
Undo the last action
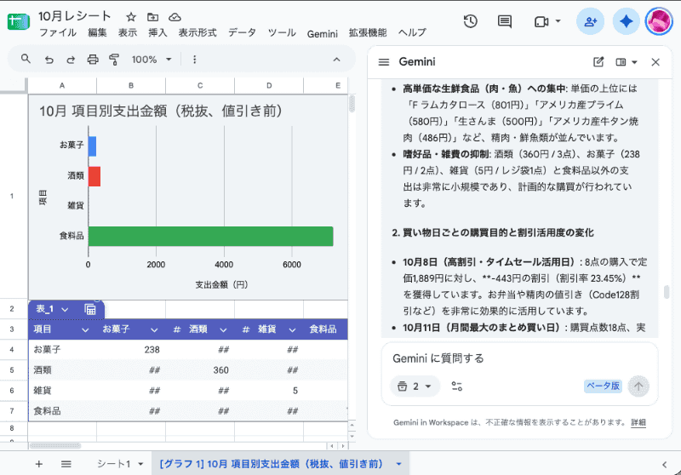49,60
